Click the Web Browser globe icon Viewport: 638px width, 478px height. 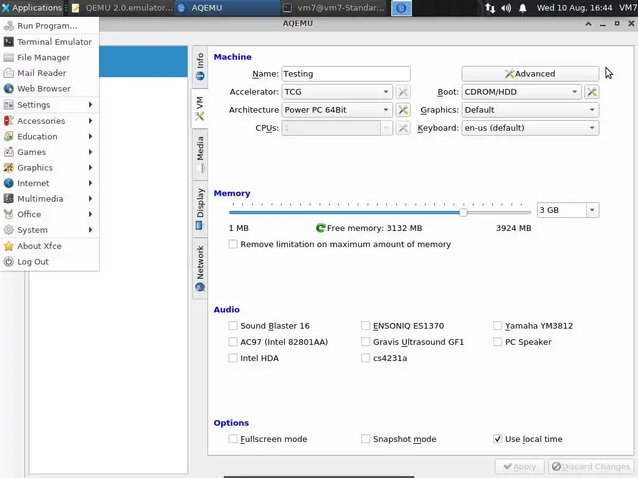point(9,88)
